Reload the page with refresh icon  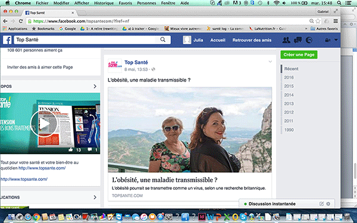(21, 21)
